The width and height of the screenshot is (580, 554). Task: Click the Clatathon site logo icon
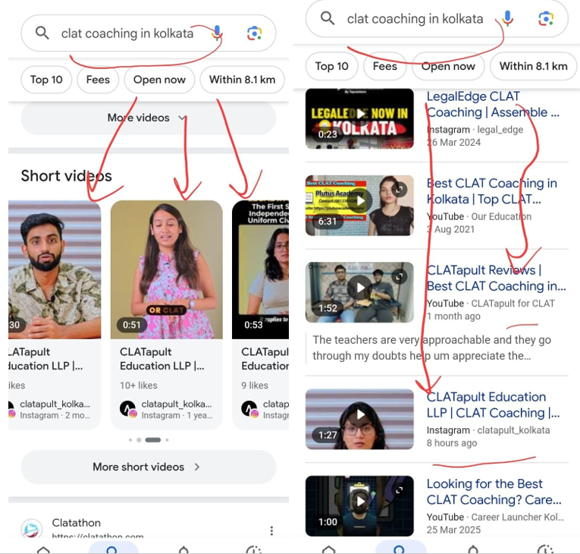32,530
